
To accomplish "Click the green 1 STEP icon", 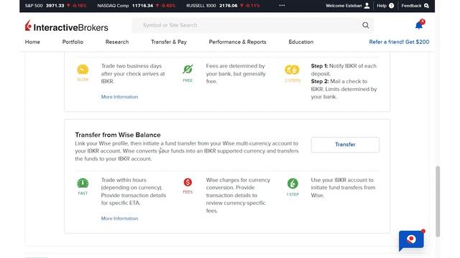I will [x=293, y=183].
